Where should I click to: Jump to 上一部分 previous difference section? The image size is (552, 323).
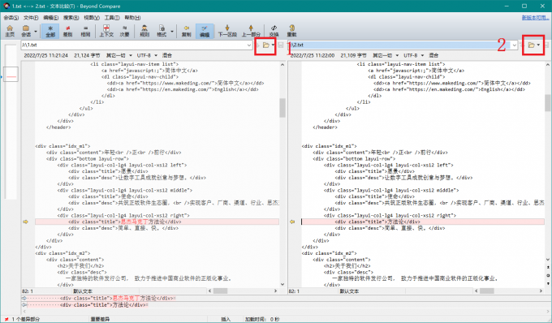point(251,31)
